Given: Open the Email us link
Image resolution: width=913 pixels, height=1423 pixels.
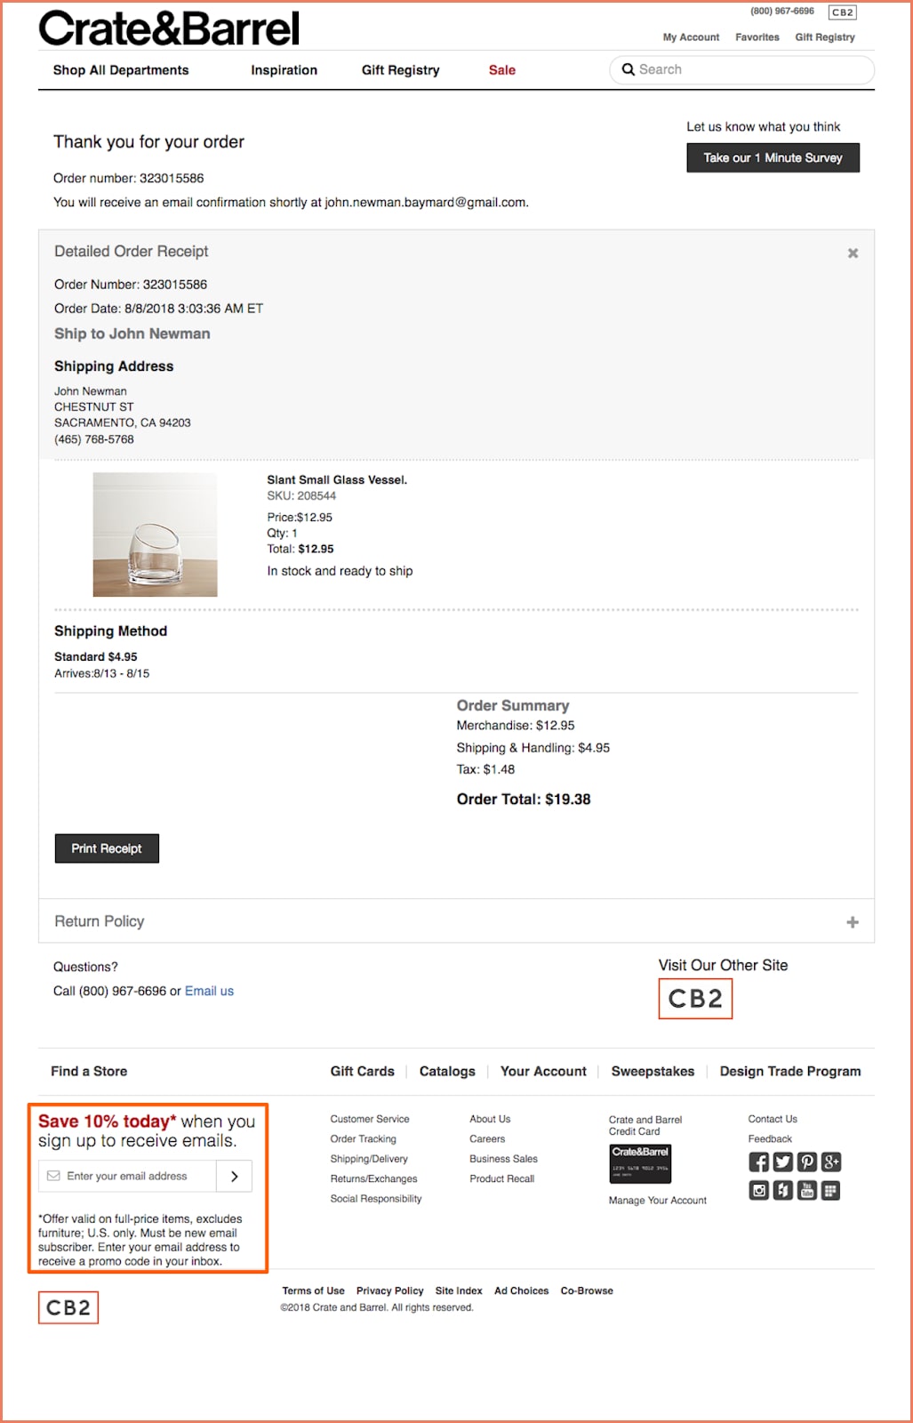Looking at the screenshot, I should (209, 990).
